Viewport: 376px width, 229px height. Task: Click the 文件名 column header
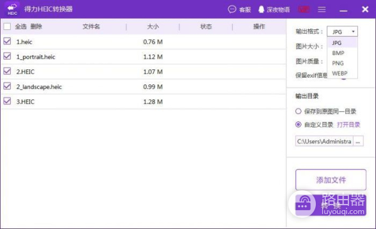coord(91,26)
